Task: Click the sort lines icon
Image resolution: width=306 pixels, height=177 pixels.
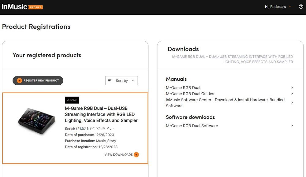Action: [x=110, y=81]
